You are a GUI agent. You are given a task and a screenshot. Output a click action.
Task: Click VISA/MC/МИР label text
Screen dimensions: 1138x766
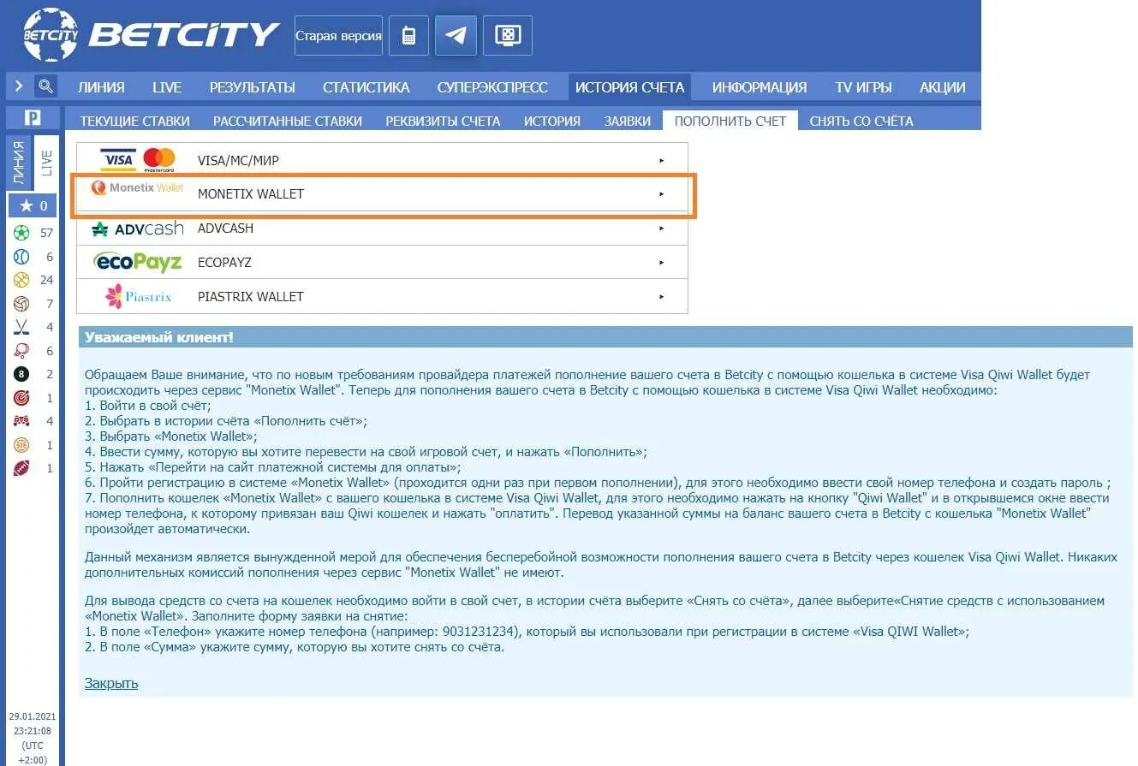tap(238, 160)
